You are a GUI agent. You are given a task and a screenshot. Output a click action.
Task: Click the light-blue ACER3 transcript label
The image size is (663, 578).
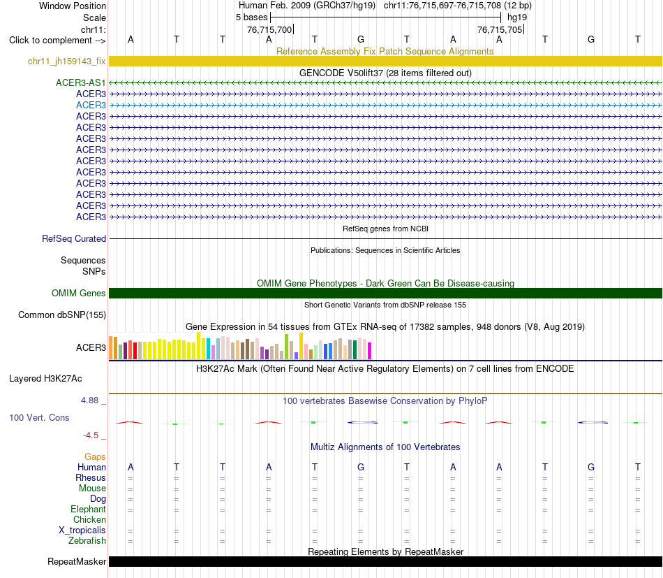(x=91, y=105)
